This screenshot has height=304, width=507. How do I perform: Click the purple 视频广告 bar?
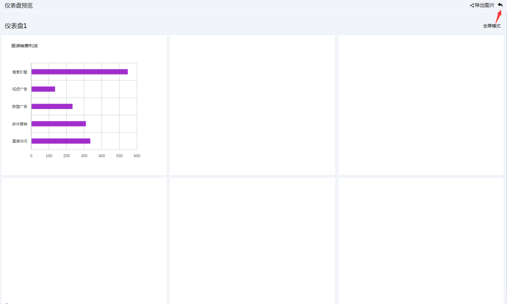click(x=43, y=89)
